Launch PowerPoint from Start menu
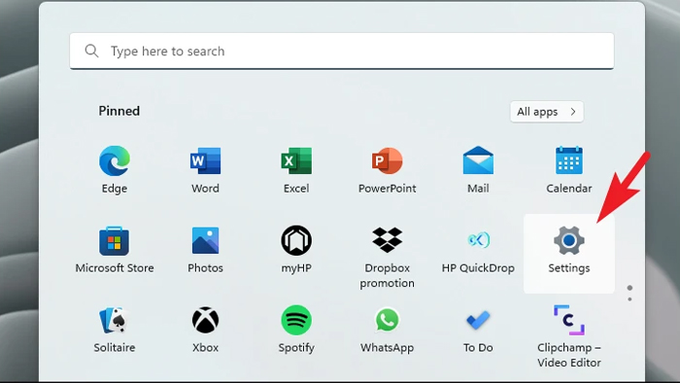 point(388,170)
